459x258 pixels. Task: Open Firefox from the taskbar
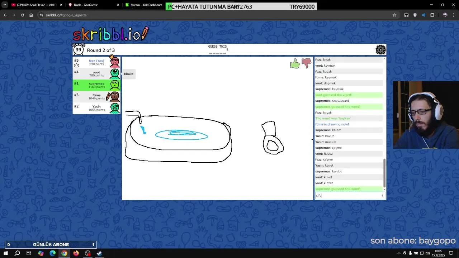coord(76,253)
